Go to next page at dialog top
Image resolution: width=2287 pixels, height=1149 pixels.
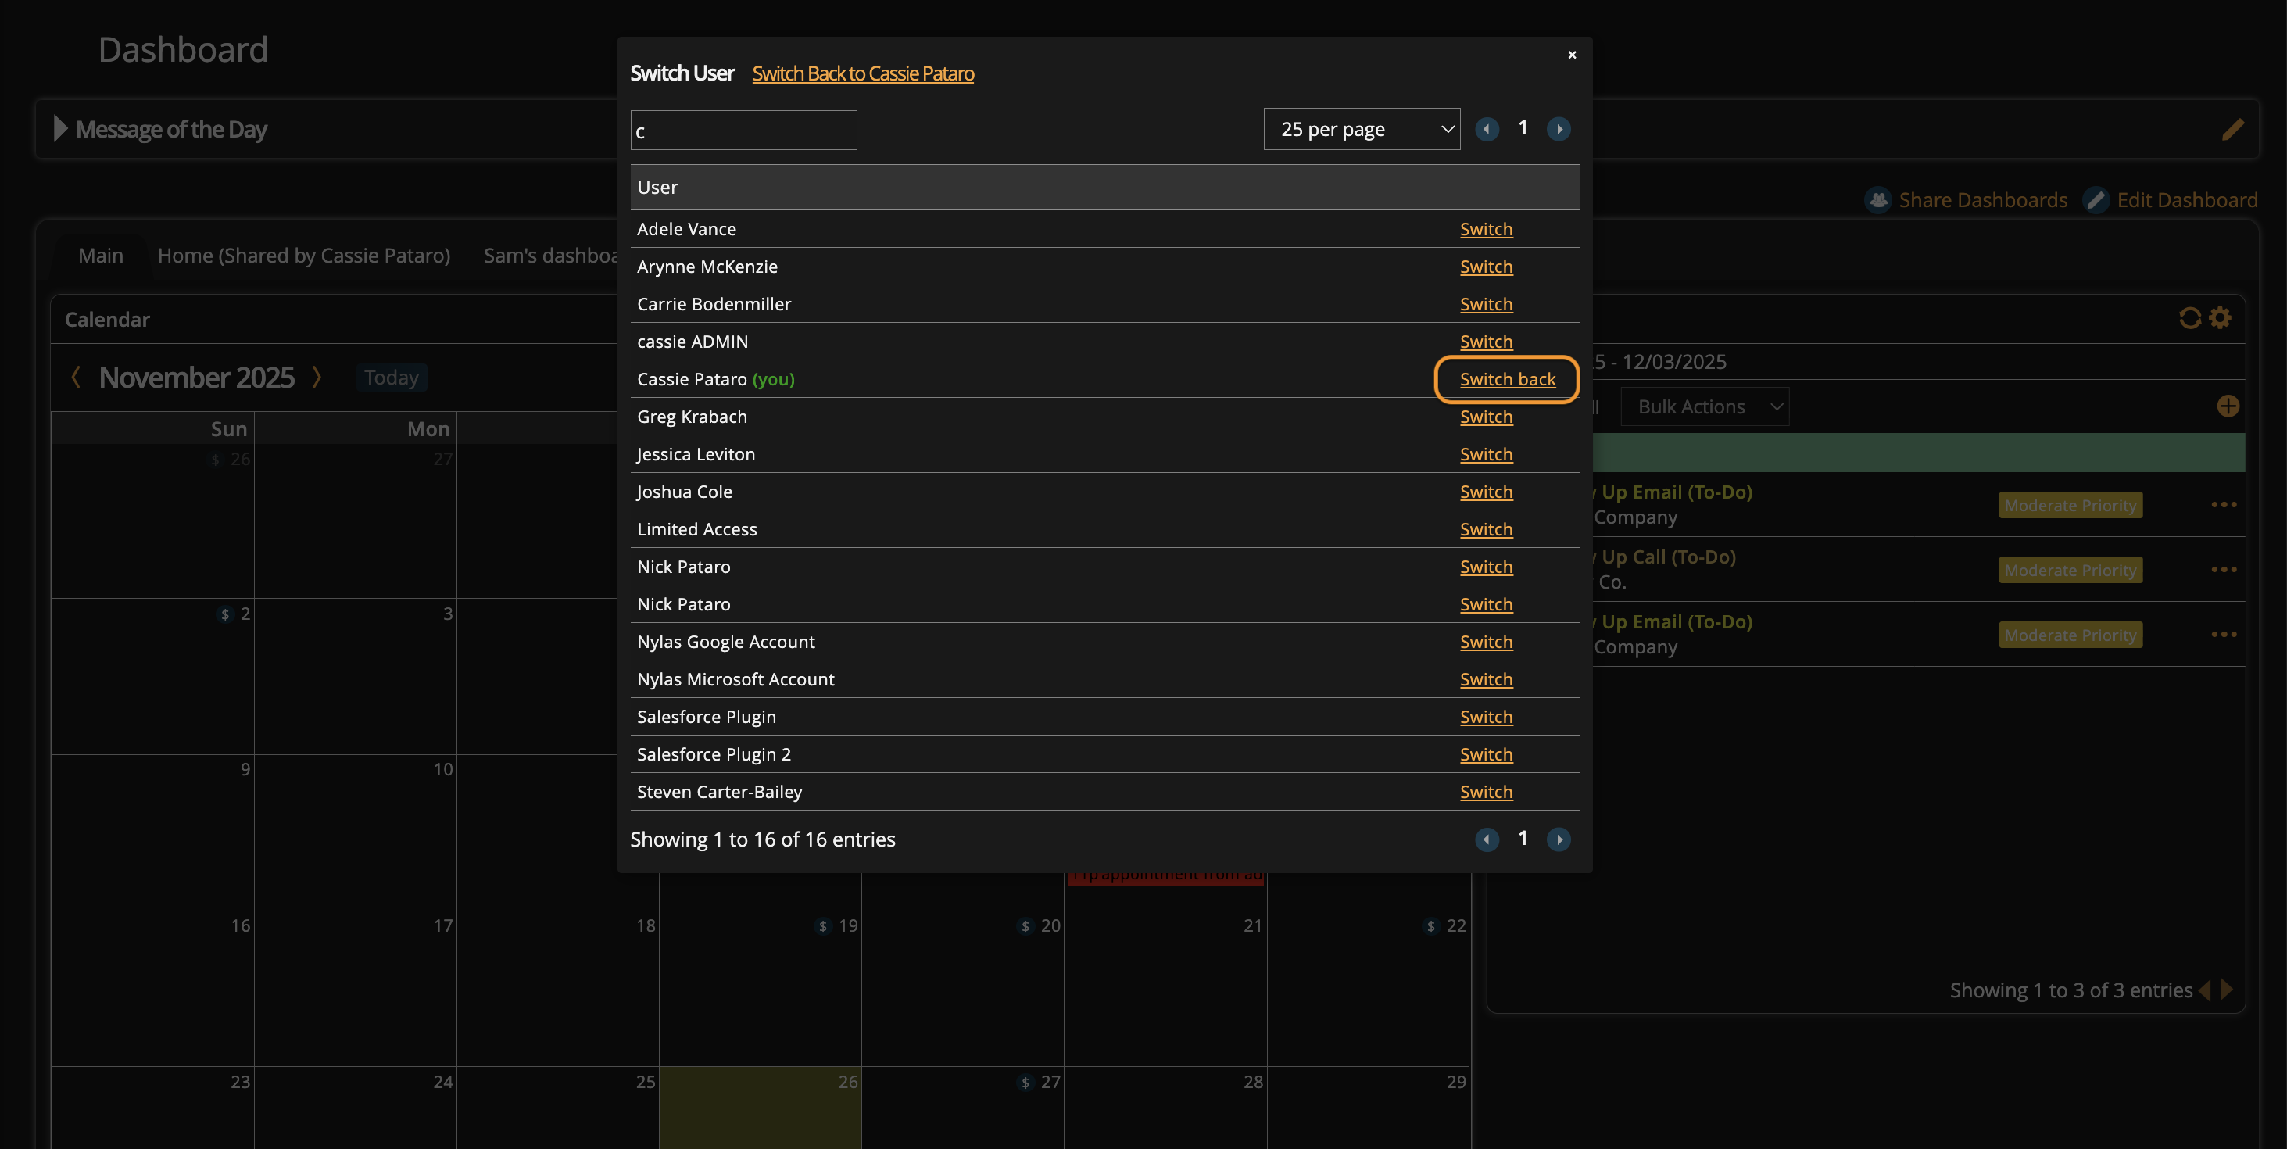pyautogui.click(x=1558, y=130)
